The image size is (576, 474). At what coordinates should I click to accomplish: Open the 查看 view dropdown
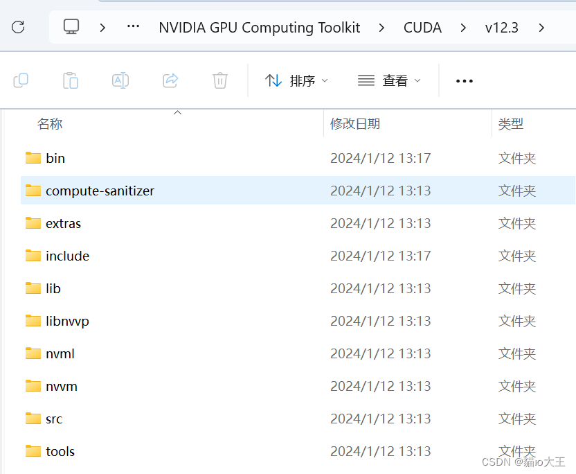[388, 80]
